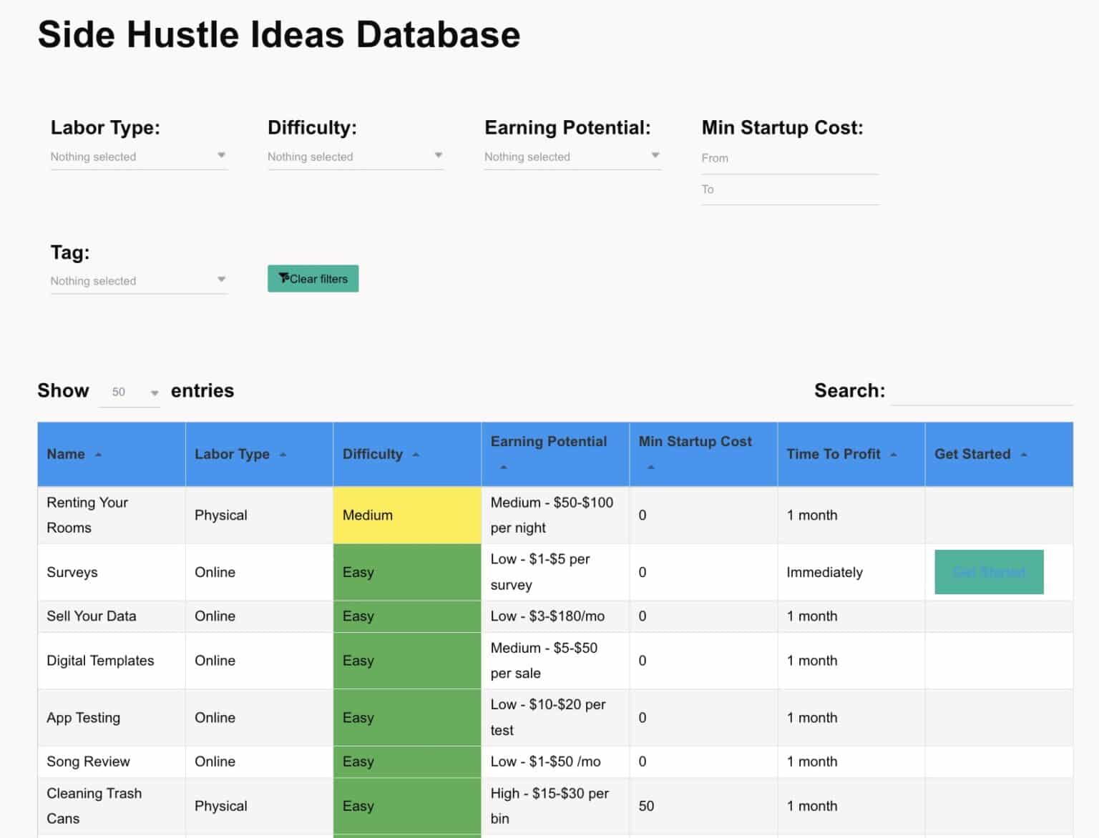Open the Labor Type filter dropdown
The image size is (1099, 838).
[139, 157]
